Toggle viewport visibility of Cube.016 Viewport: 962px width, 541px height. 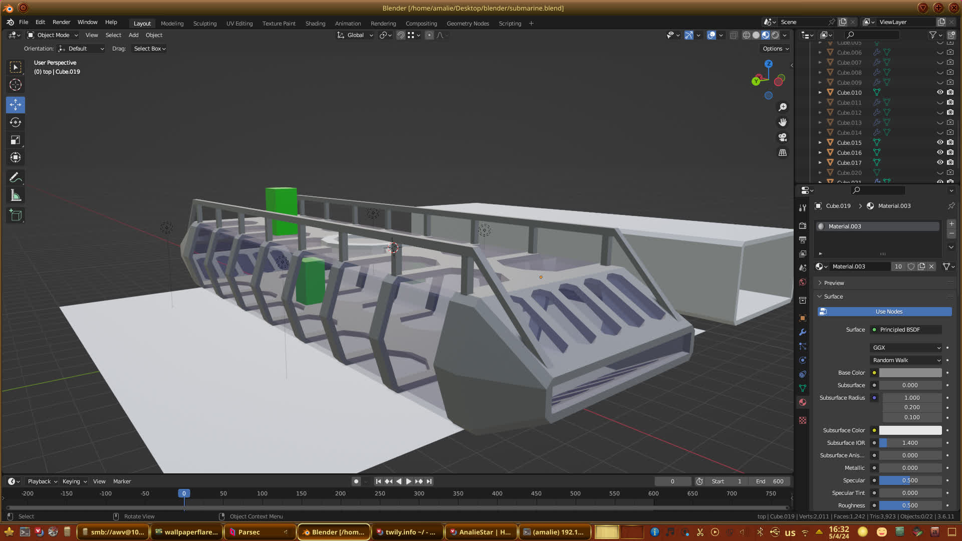tap(940, 152)
